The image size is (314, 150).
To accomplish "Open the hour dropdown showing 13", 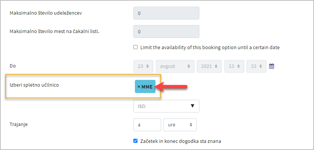I will point(234,66).
